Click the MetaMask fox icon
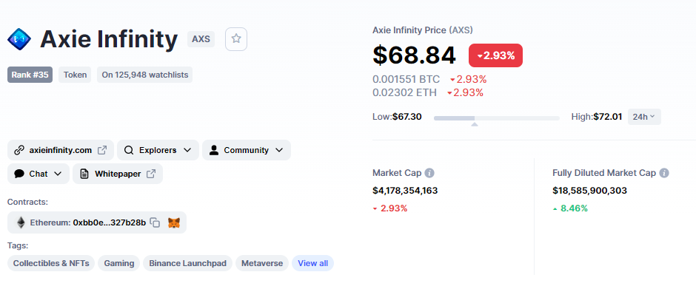This screenshot has width=696, height=289. [174, 222]
